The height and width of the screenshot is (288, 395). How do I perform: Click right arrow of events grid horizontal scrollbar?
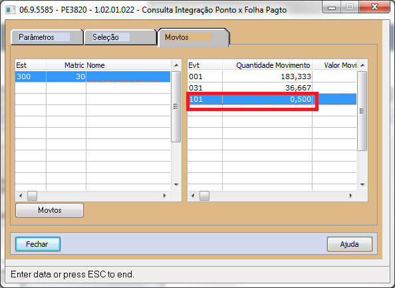[350, 196]
